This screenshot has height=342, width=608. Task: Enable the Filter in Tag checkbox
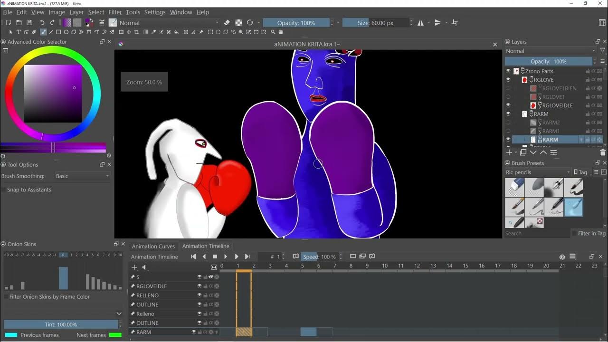tap(574, 233)
